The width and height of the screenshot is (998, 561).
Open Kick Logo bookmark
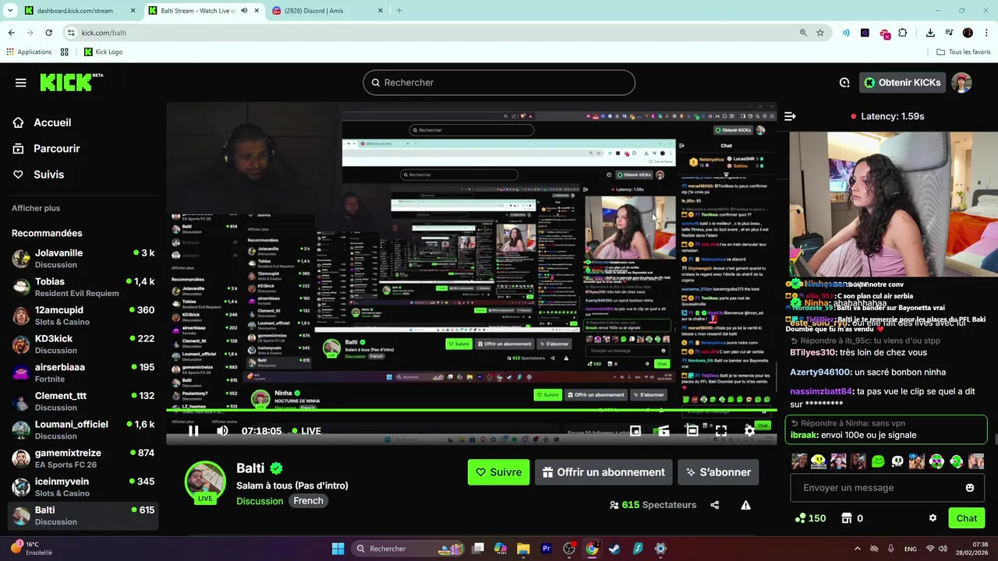[x=103, y=52]
